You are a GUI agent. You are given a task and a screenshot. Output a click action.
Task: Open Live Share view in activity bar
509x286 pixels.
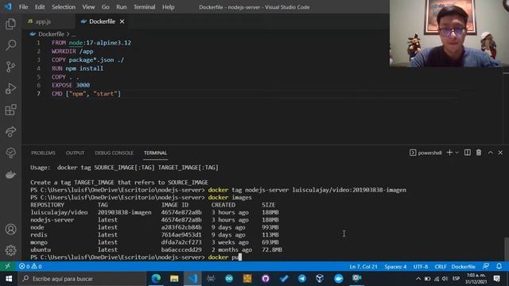10,131
